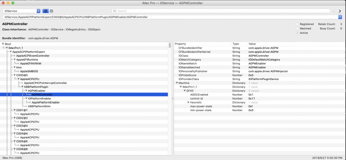Collapse the X86PlatformPlugin node triangle
This screenshot has height=160, width=346.
[22, 87]
